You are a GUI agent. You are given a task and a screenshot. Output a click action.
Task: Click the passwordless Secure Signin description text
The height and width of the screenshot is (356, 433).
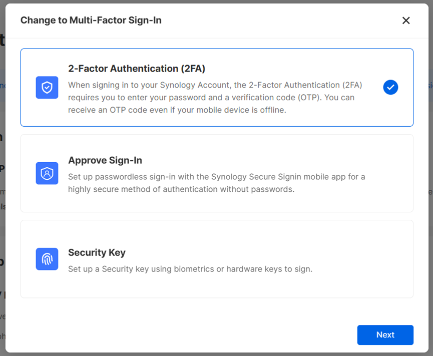pos(216,183)
